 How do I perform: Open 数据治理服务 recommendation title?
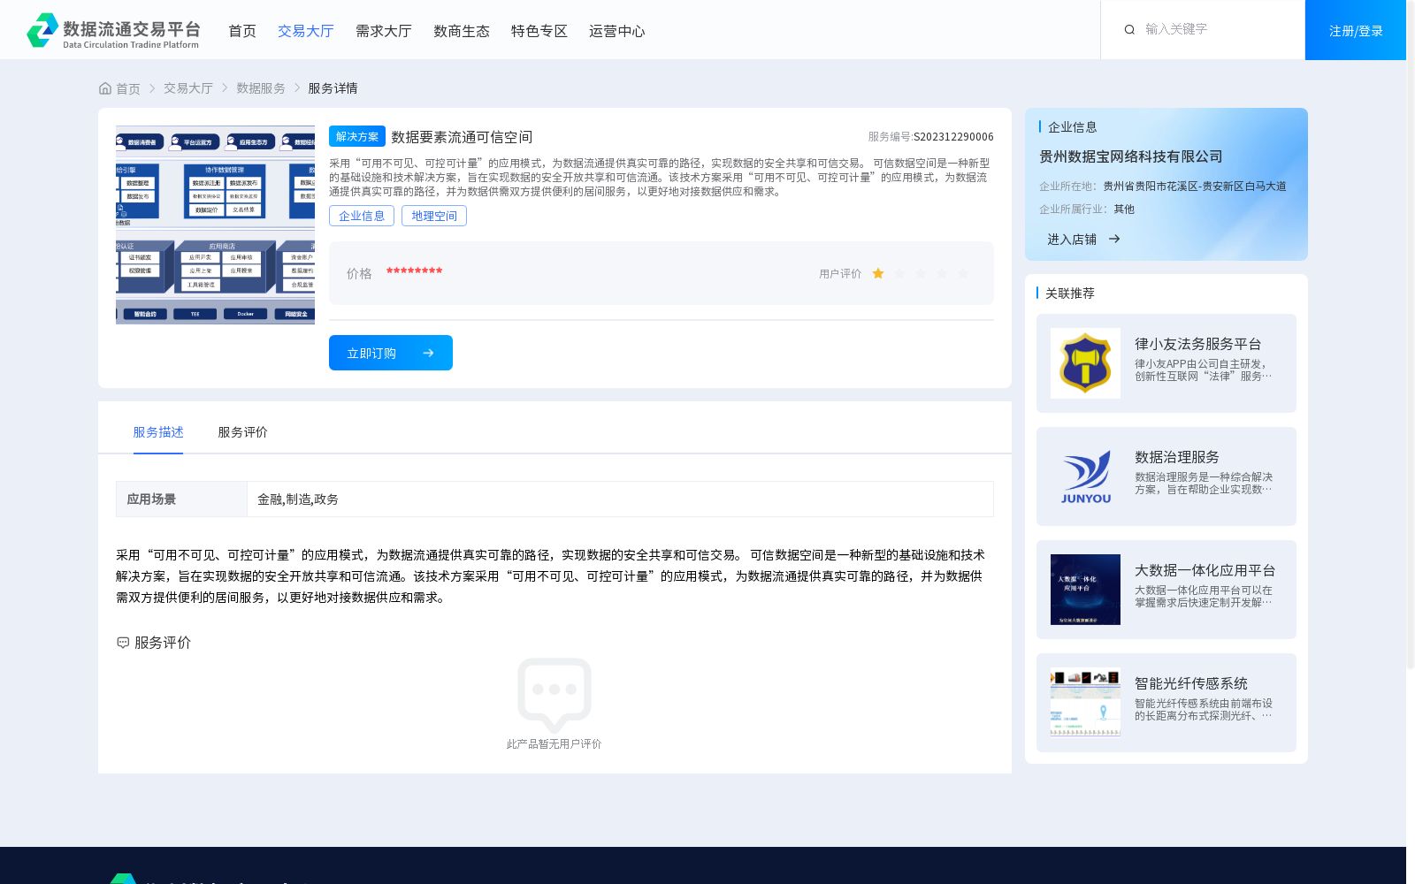pos(1177,457)
